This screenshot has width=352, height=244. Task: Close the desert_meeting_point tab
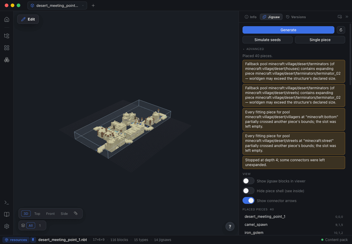[x=83, y=6]
